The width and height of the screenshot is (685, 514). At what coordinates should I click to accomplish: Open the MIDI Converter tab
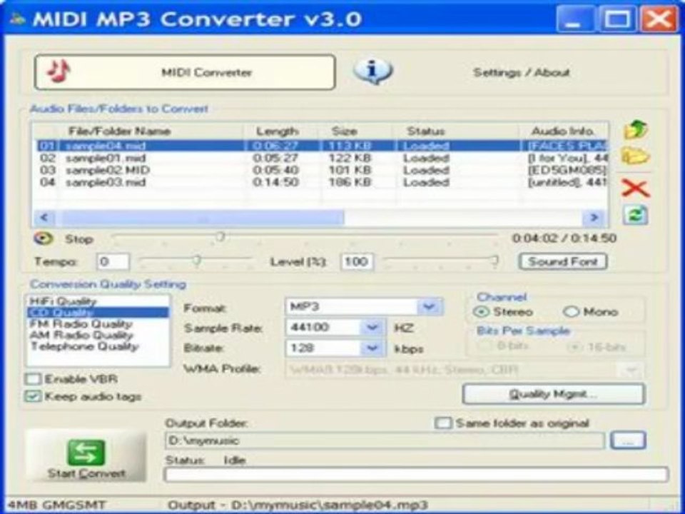pos(185,72)
